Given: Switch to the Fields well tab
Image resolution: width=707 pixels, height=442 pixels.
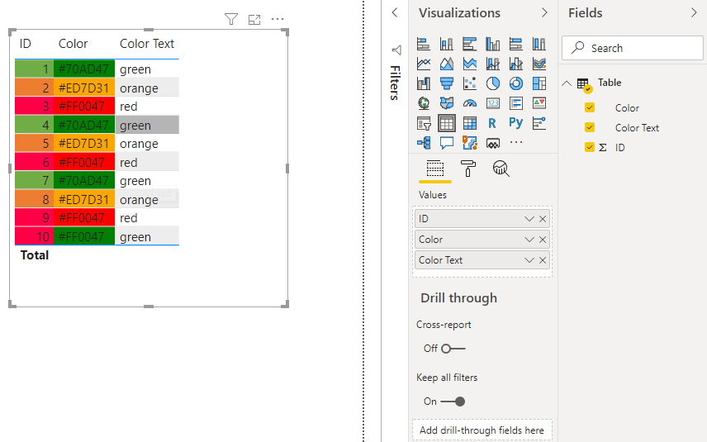Looking at the screenshot, I should (x=435, y=169).
